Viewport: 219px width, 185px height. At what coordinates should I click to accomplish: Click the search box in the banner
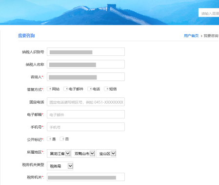209,13
